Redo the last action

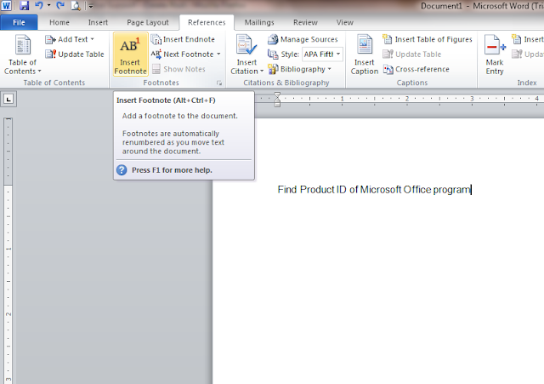(60, 6)
